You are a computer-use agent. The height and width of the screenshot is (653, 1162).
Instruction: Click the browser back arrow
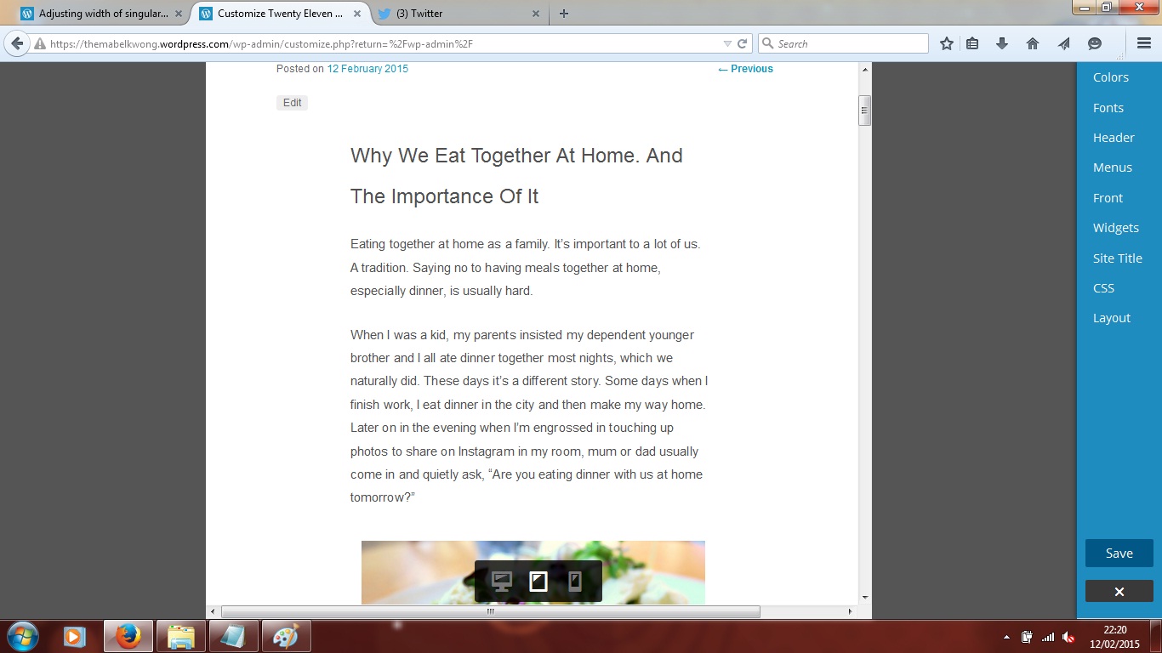(16, 43)
